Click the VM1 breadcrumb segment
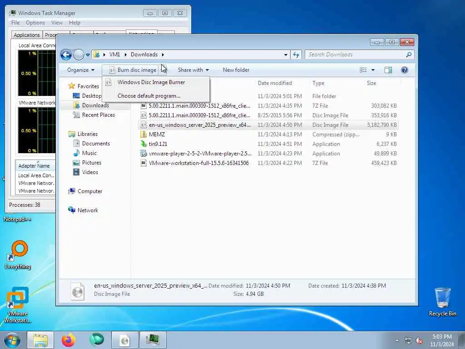465x349 pixels. coord(115,55)
